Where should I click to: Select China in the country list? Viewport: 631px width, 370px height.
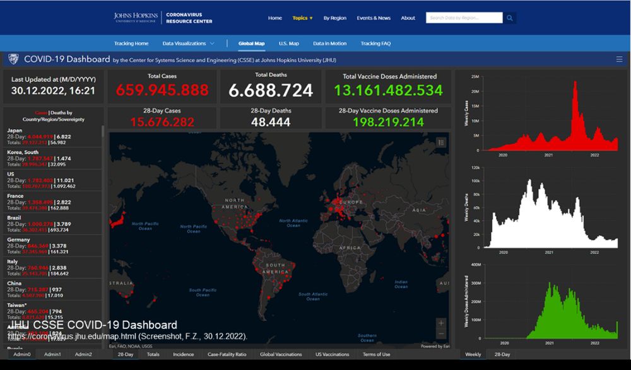coord(52,289)
